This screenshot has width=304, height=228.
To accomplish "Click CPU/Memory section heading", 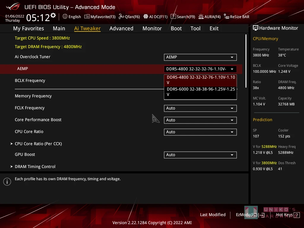I will (x=265, y=39).
